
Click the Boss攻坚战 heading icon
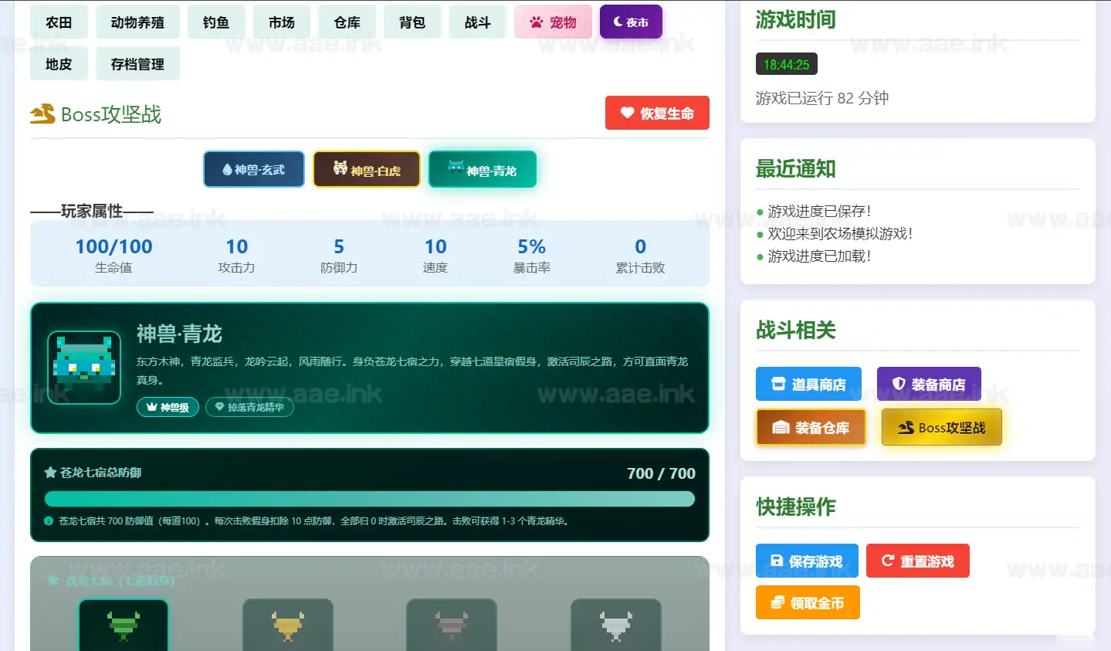coord(42,114)
